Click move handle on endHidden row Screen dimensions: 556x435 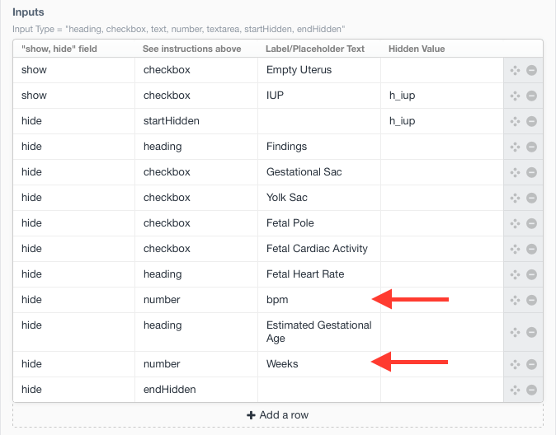[x=515, y=390]
